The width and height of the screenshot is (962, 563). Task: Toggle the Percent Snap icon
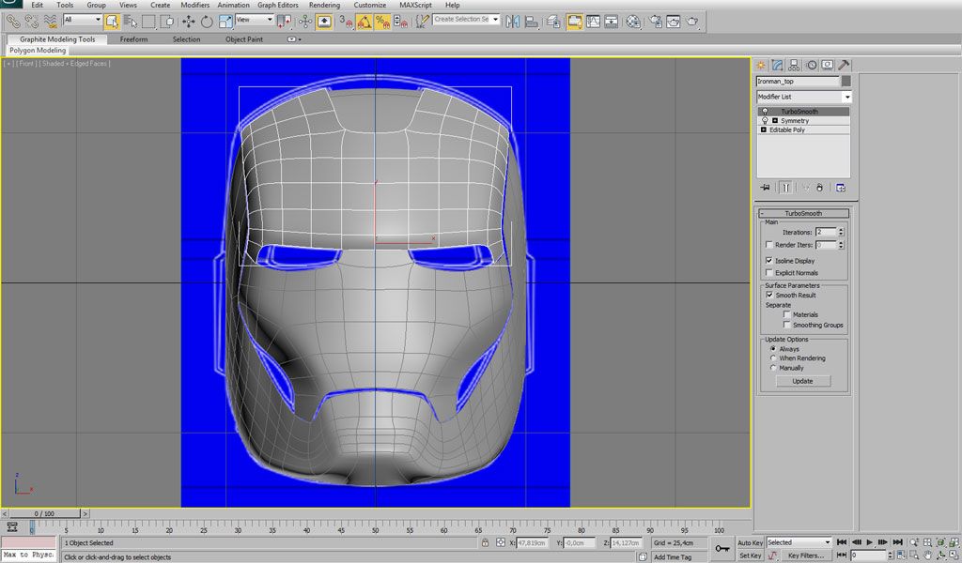pos(382,22)
